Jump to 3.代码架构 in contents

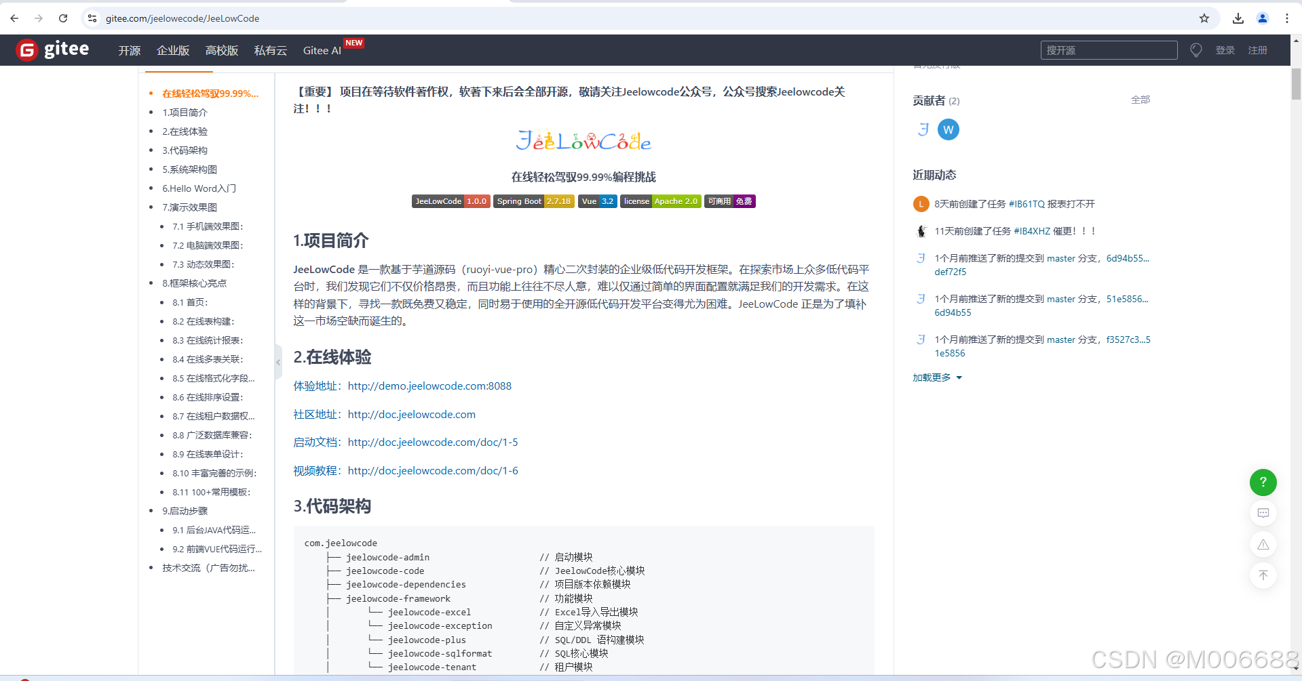[185, 150]
